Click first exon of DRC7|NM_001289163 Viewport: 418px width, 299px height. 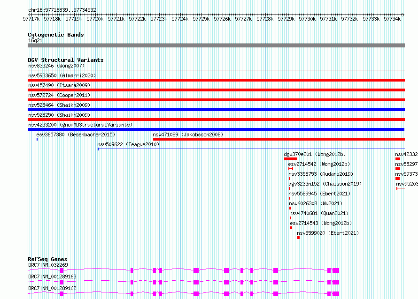coord(62,282)
